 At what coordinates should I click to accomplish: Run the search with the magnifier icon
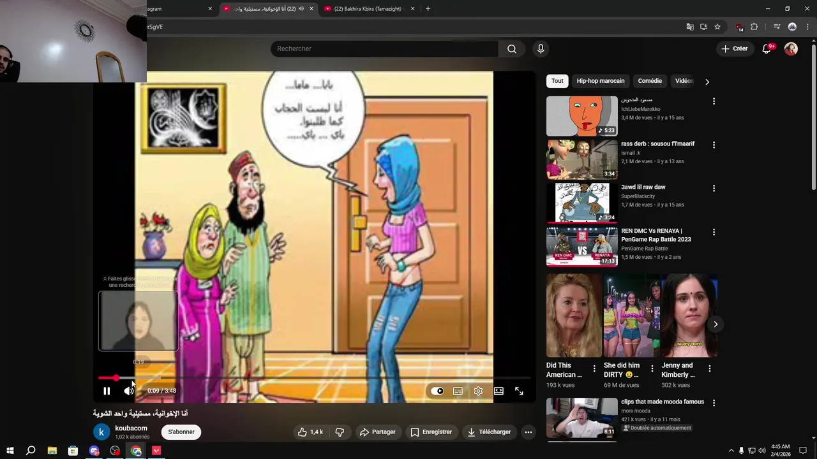tap(512, 48)
